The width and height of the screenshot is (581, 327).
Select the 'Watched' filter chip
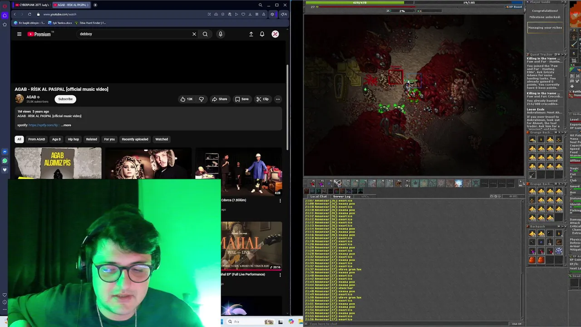click(162, 139)
